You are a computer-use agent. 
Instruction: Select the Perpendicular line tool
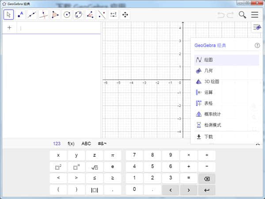tap(43, 15)
